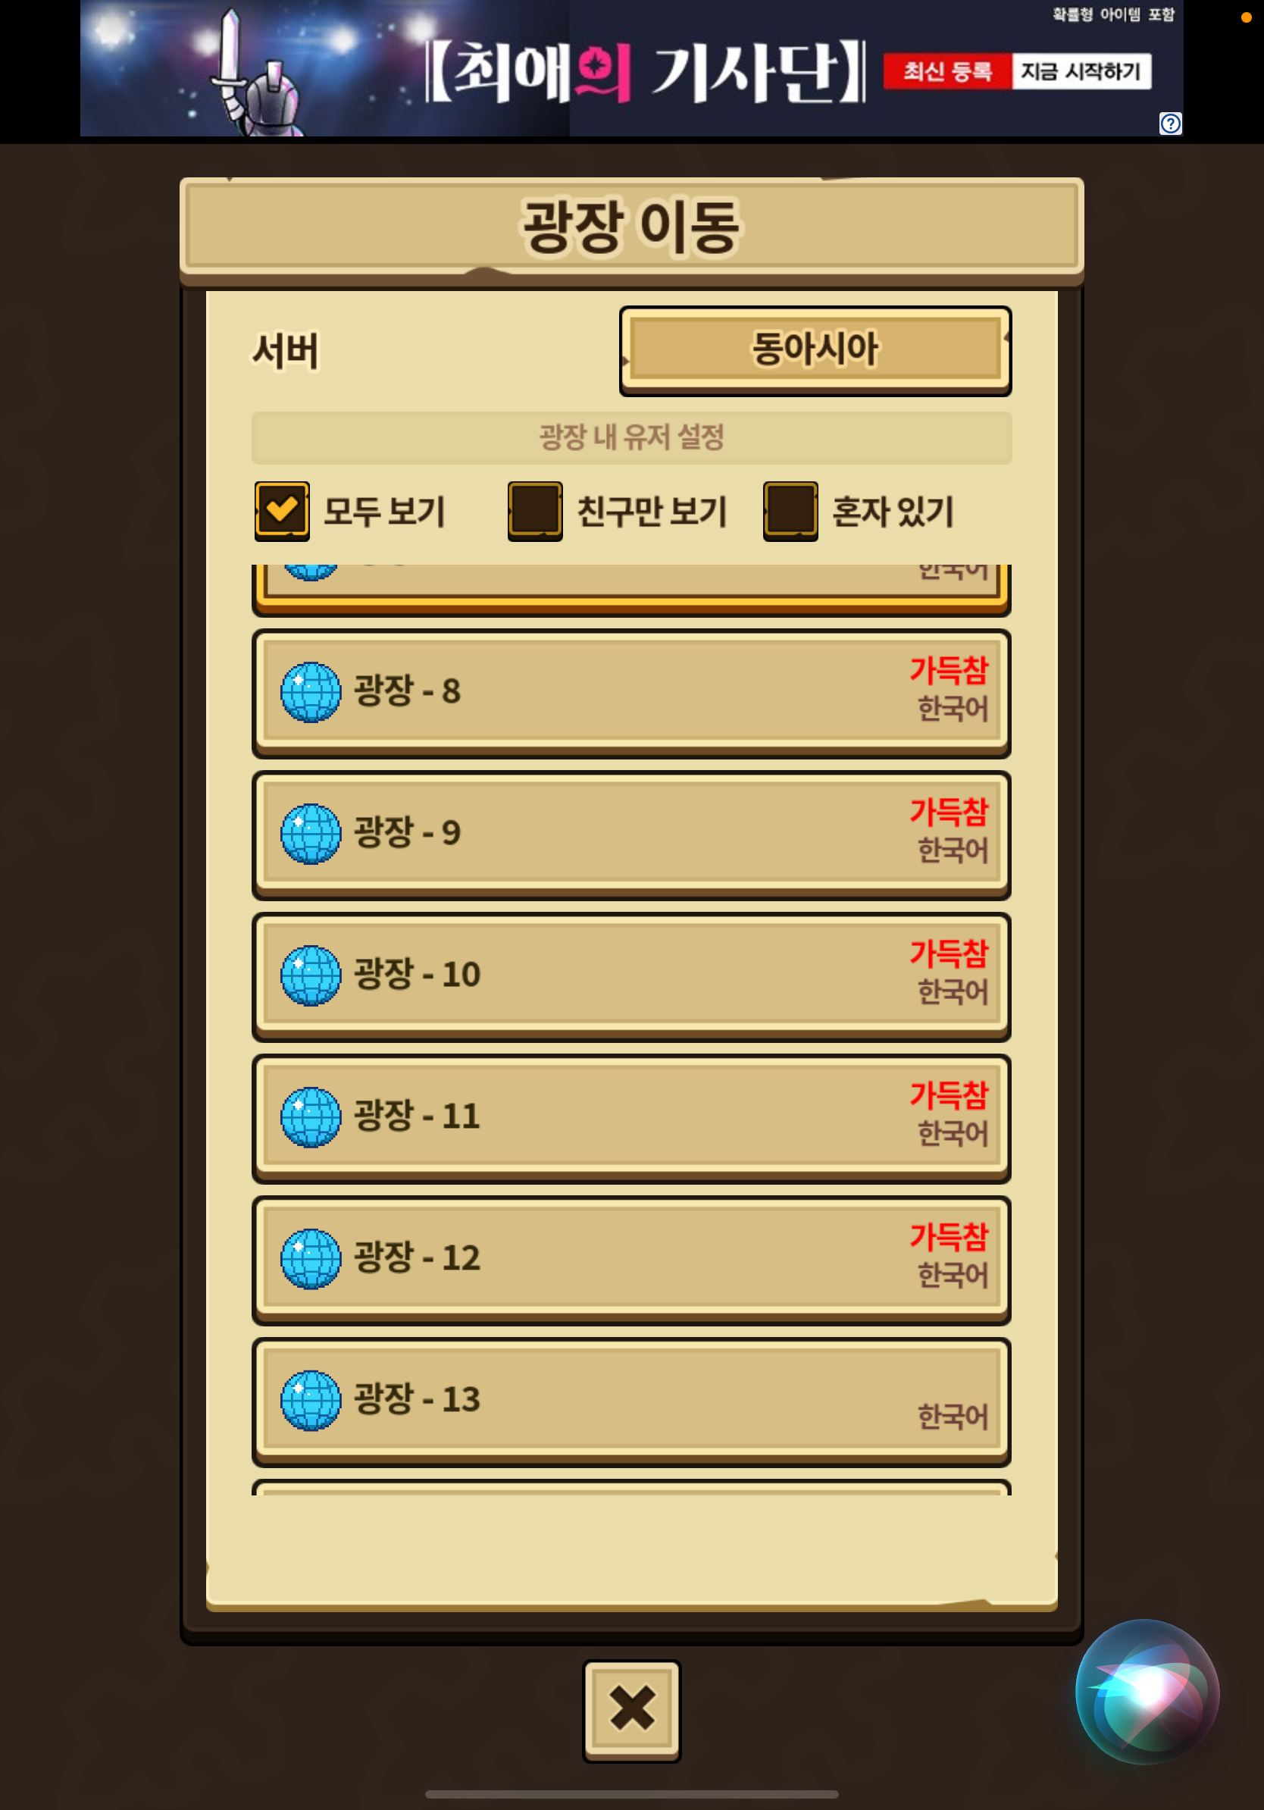
Task: Click the globe icon of 광장 - 13
Action: click(311, 1400)
